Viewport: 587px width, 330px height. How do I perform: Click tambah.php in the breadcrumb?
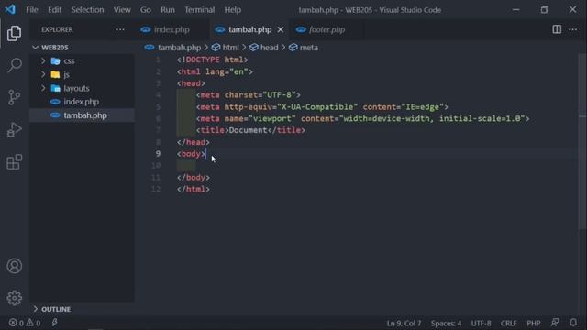tap(180, 48)
